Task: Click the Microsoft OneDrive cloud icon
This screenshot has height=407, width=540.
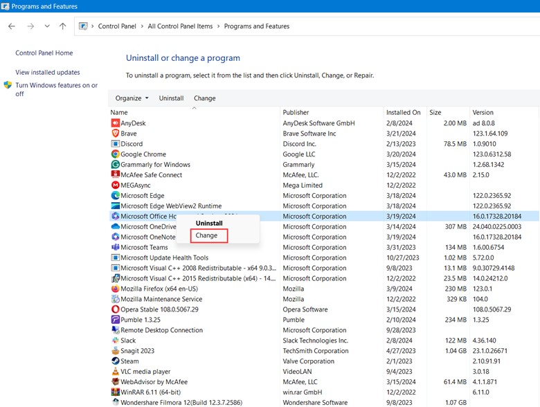Action: point(116,226)
